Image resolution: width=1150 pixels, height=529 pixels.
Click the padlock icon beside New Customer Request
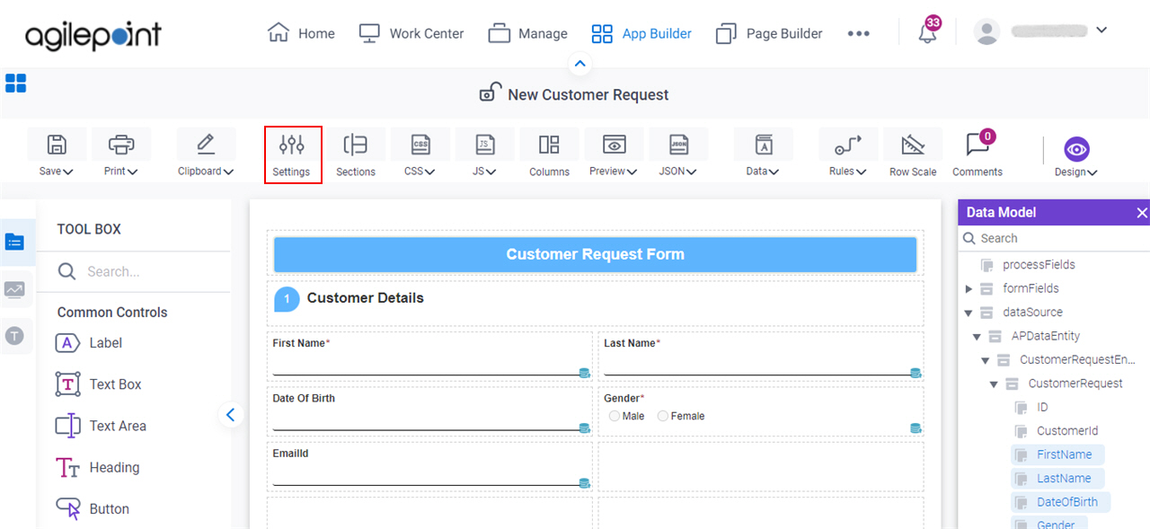(x=491, y=93)
